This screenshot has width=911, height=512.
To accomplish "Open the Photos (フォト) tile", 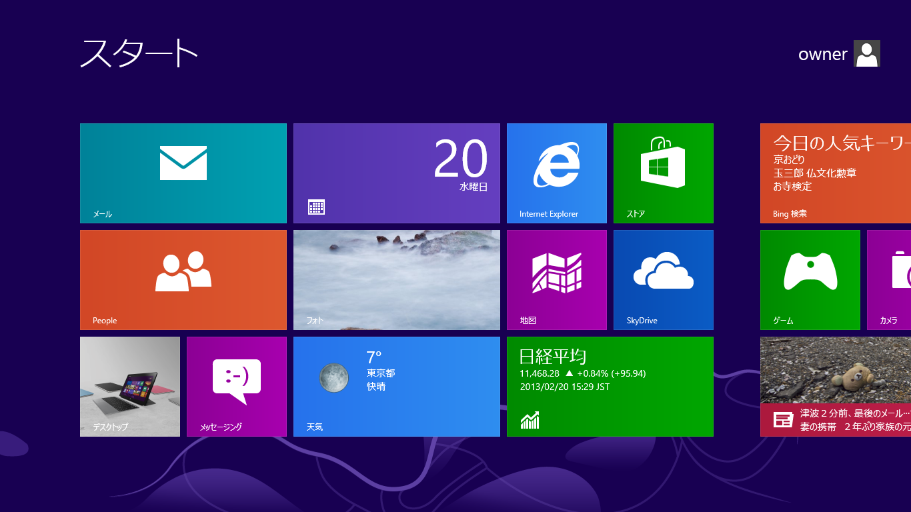I will coord(397,280).
